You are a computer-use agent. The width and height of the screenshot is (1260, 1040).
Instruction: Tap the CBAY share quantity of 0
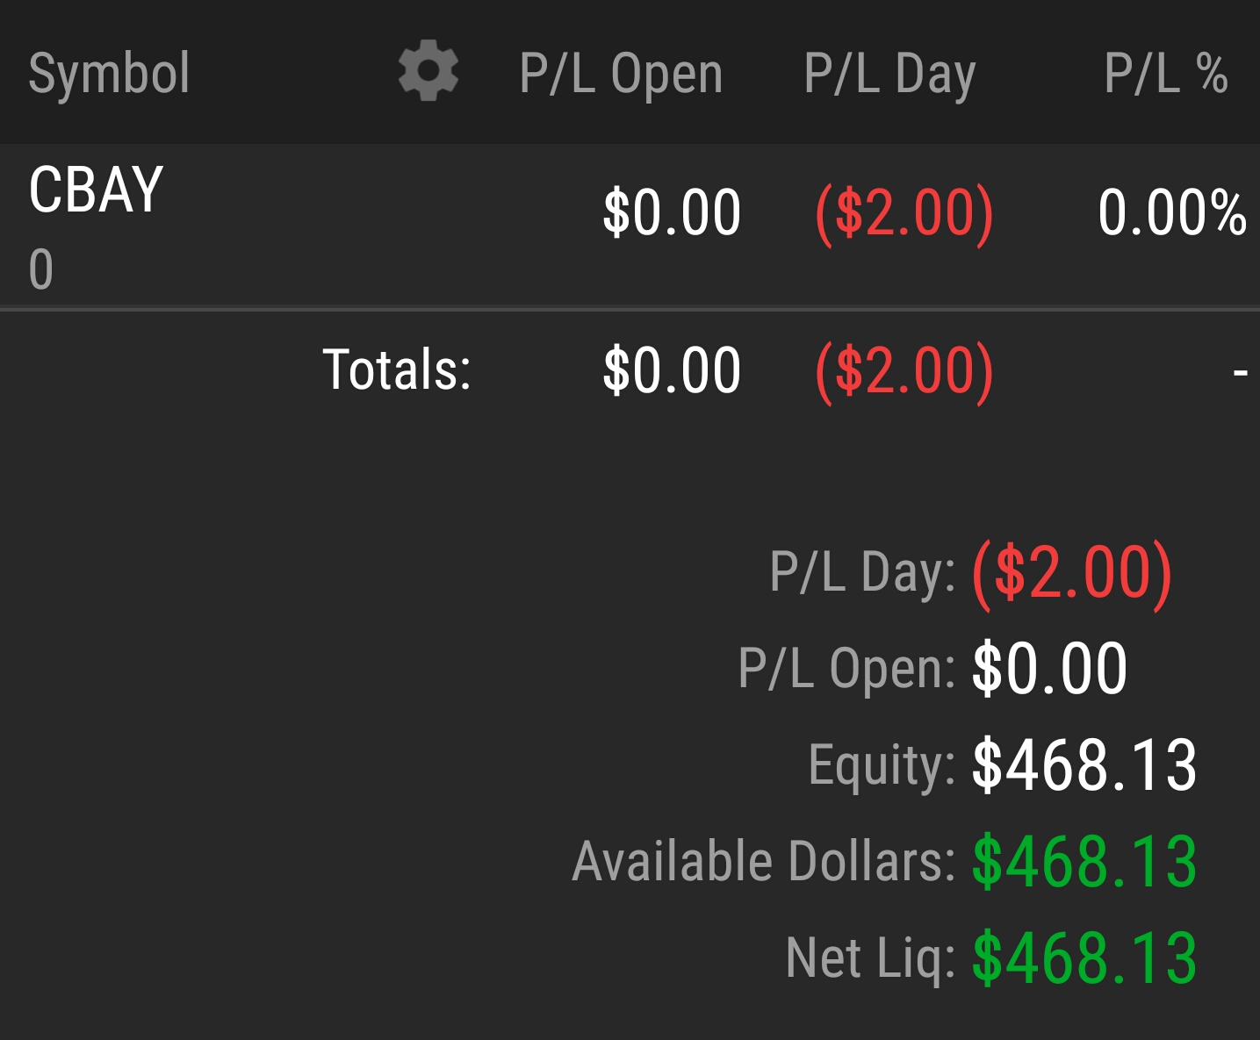coord(41,269)
